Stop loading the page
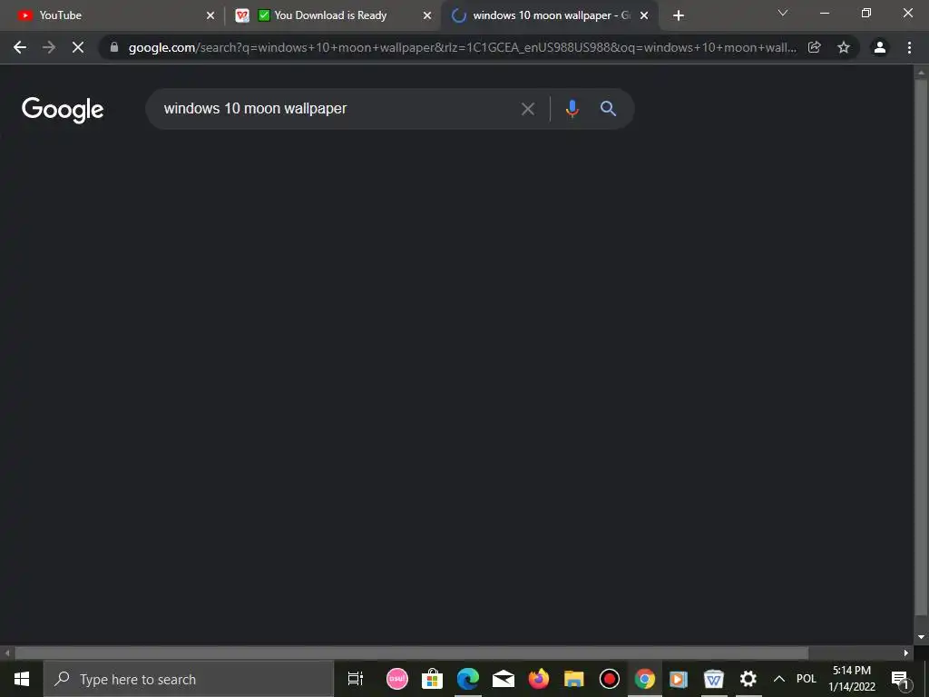 (78, 47)
